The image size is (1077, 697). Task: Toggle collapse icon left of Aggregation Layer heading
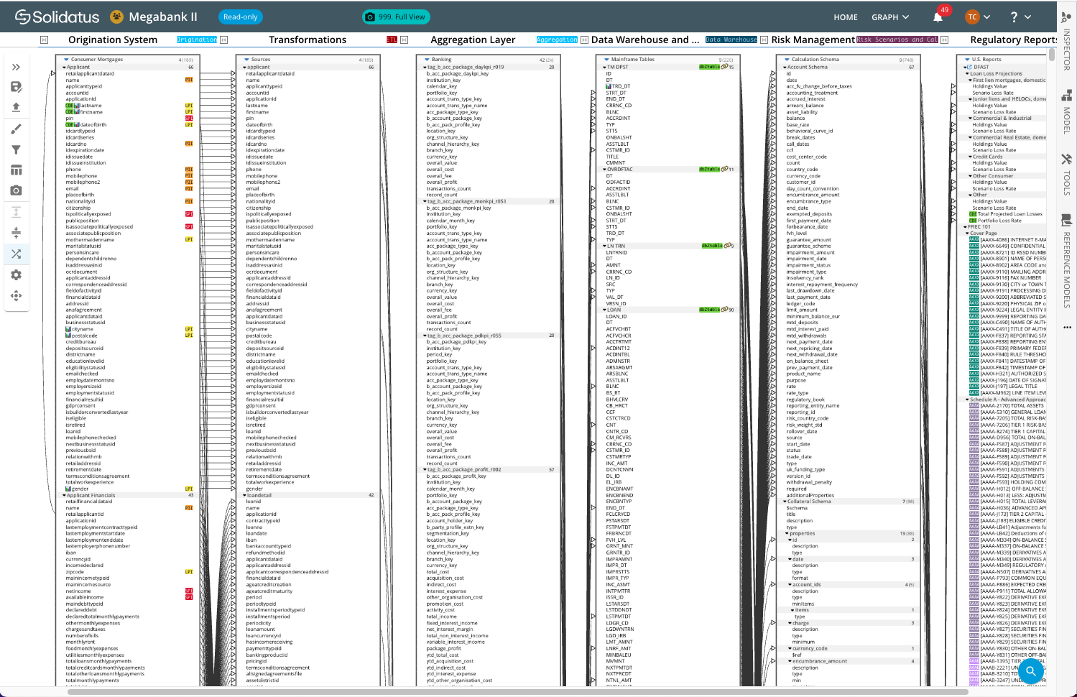click(403, 40)
